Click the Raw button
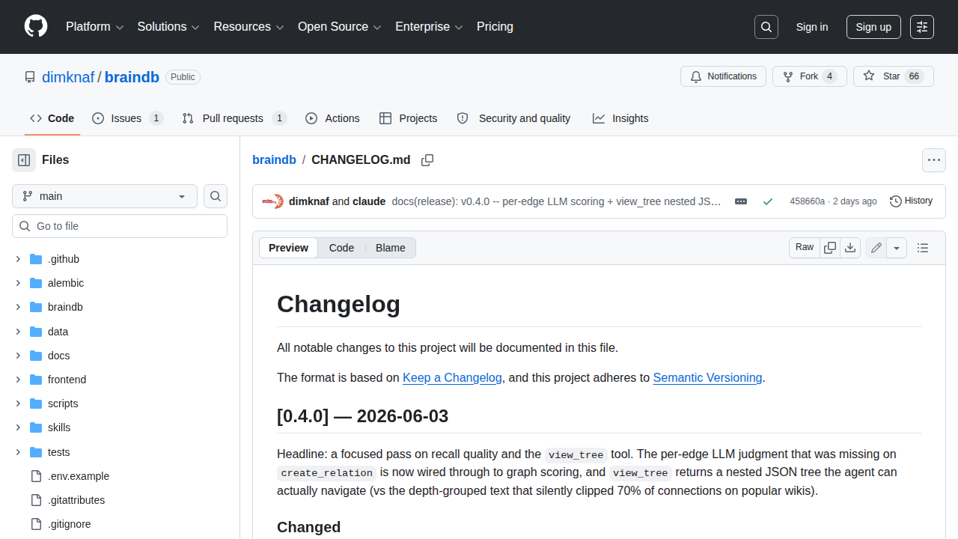Viewport: 958px width, 539px height. click(x=805, y=248)
